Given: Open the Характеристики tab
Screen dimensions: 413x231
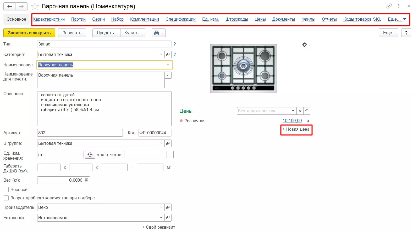Looking at the screenshot, I should pyautogui.click(x=49, y=19).
